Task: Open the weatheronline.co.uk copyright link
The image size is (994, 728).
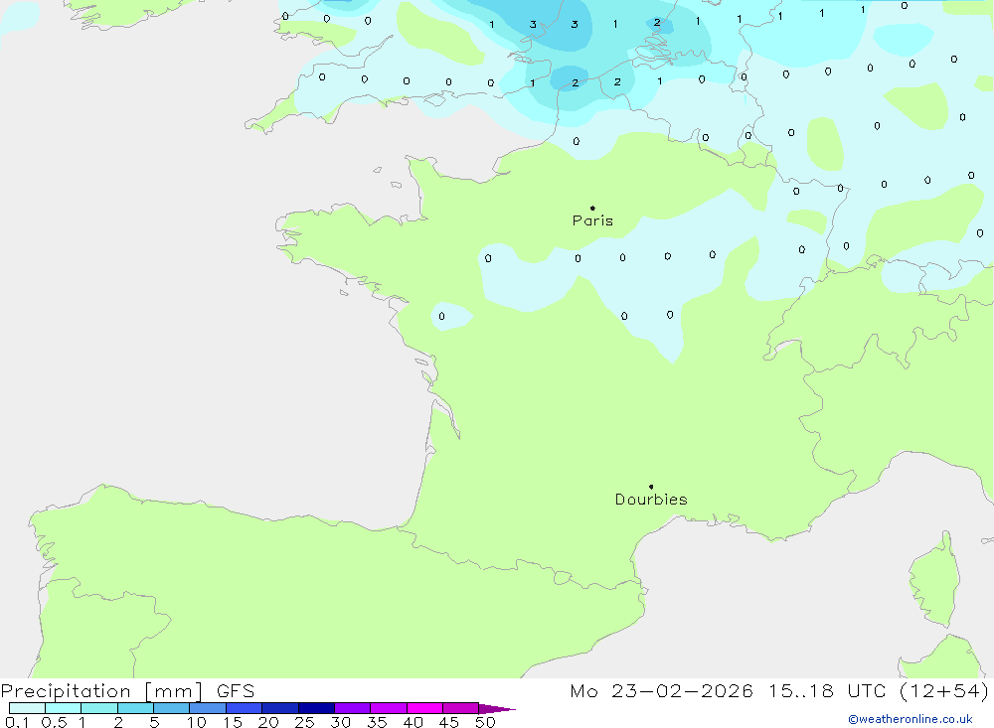Action: pyautogui.click(x=911, y=719)
